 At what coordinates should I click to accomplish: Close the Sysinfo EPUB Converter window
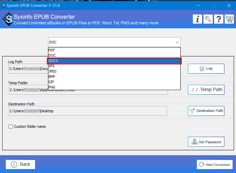(229, 6)
